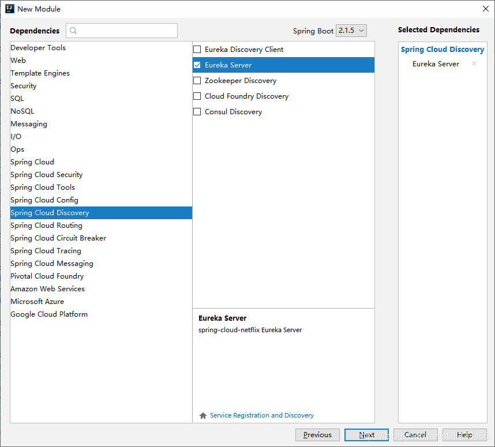
Task: Enable the Zookeeper Discovery checkbox
Action: 197,81
